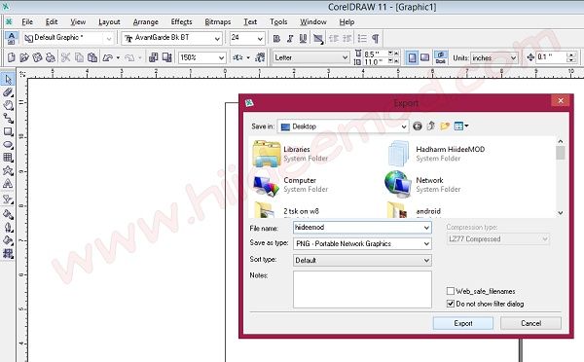584x362 pixels.
Task: Open the Units inches dropdown
Action: pos(514,57)
